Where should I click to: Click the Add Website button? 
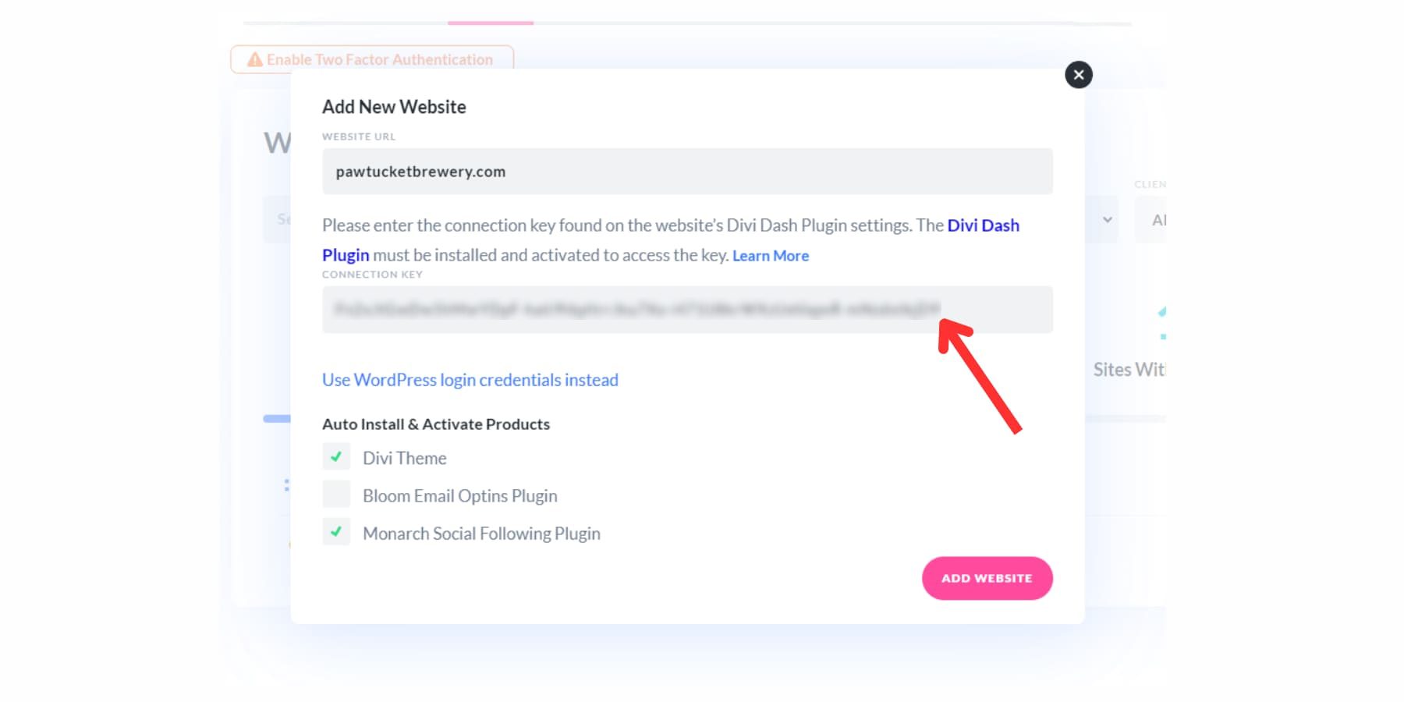point(987,578)
